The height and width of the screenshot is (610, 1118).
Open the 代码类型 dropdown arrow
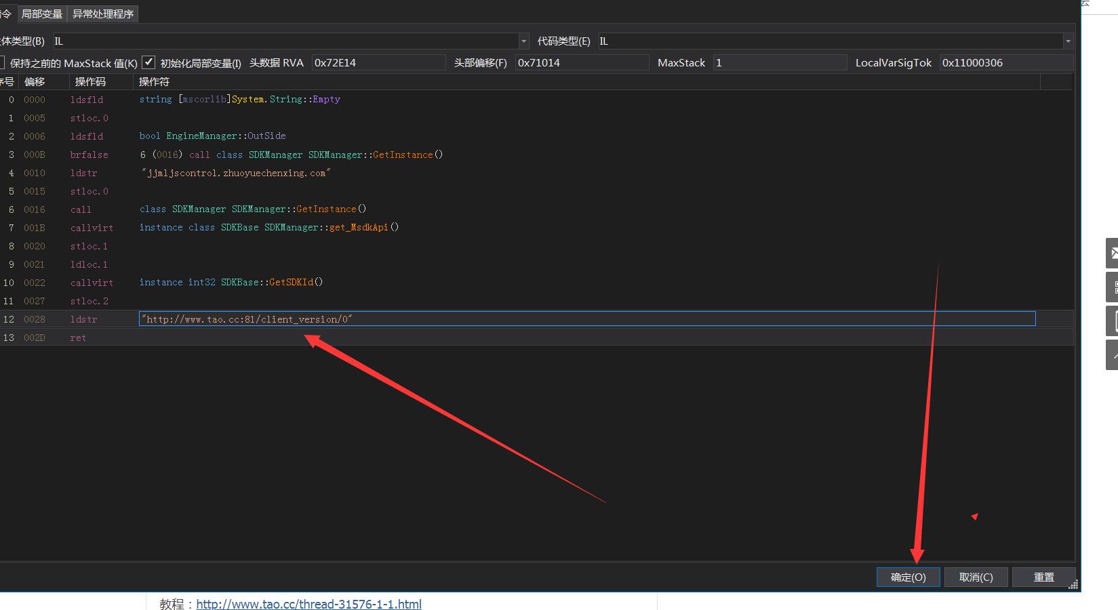tap(1068, 41)
